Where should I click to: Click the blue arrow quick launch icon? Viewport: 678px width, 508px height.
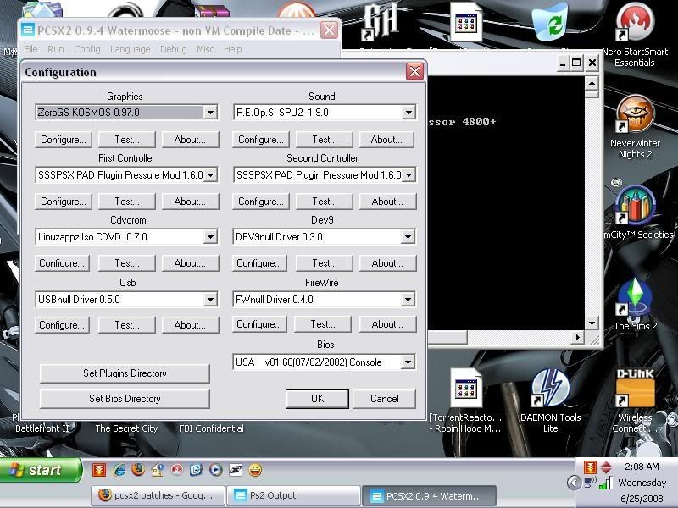[196, 470]
